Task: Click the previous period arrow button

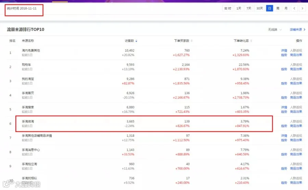Action: (x=294, y=8)
